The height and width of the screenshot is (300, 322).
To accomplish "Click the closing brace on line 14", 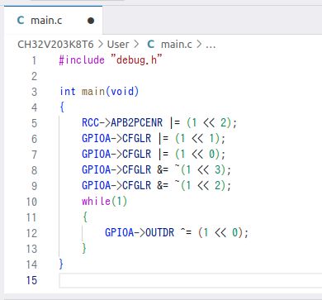I will [61, 264].
